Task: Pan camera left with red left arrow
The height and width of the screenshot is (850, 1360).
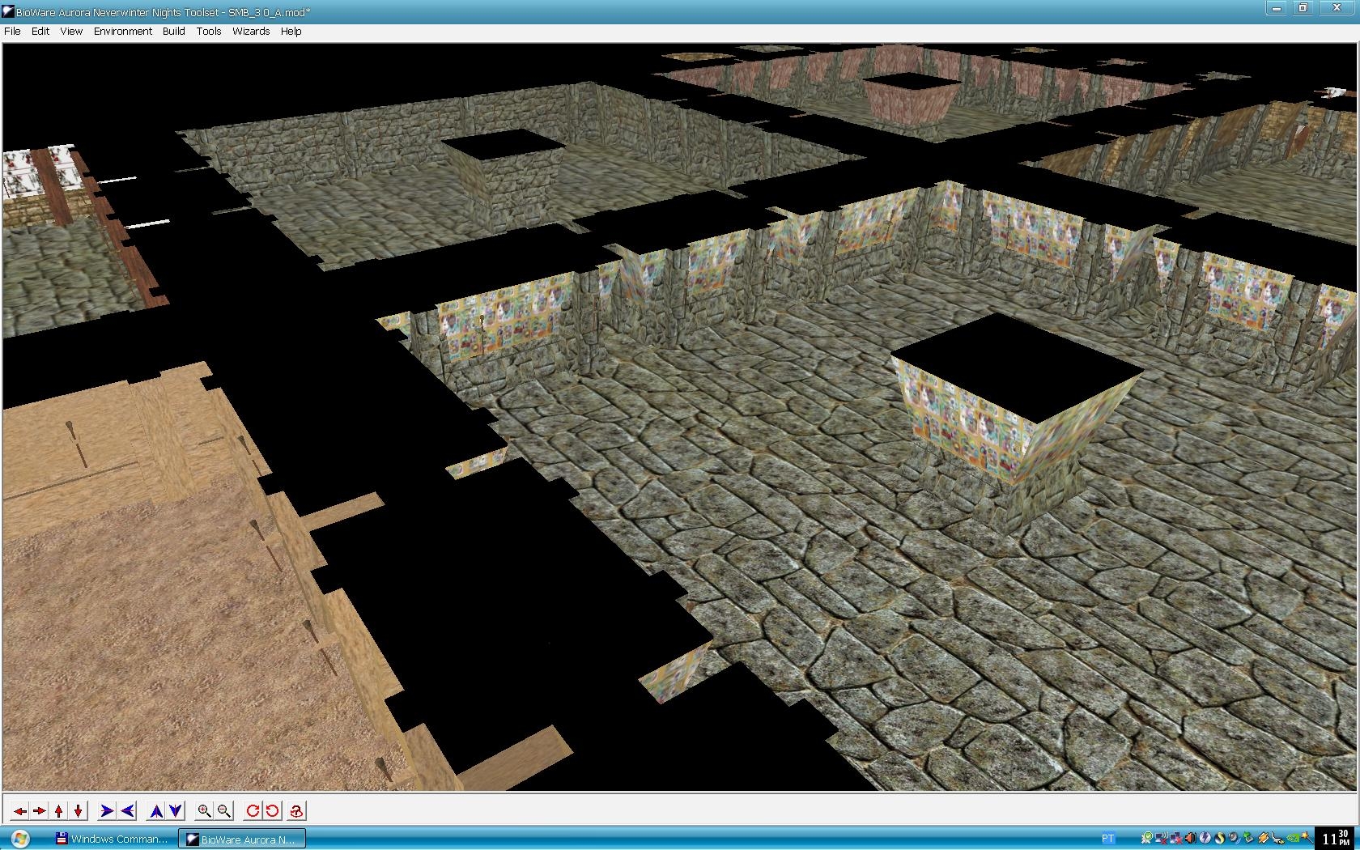Action: pos(19,810)
